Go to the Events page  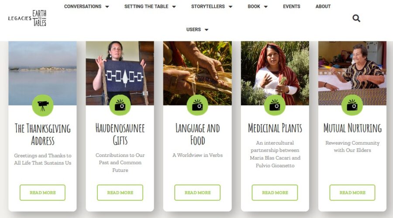[292, 7]
